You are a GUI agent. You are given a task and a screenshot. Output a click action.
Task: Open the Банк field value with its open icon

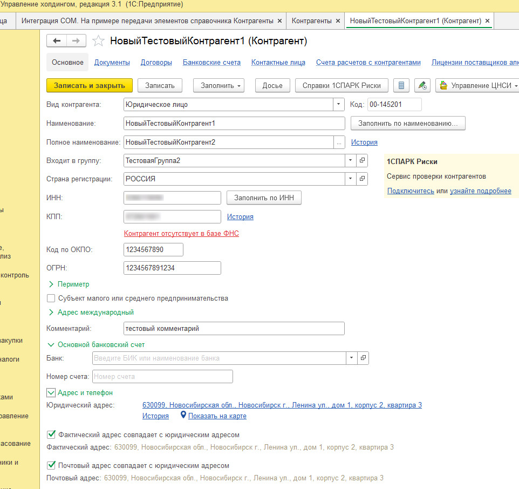pyautogui.click(x=363, y=357)
